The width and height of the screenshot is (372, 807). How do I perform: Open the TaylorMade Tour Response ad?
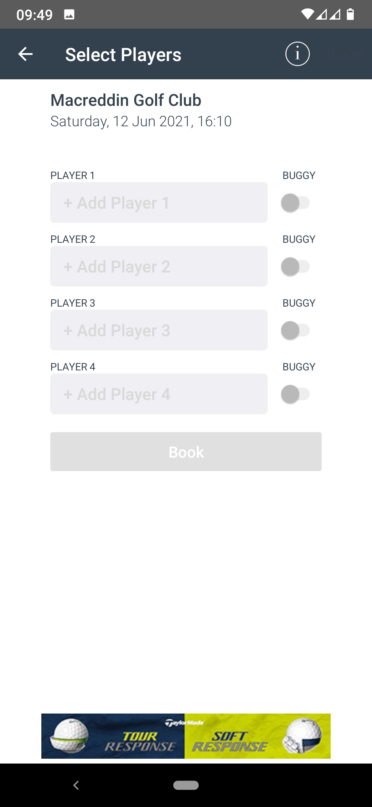click(113, 736)
